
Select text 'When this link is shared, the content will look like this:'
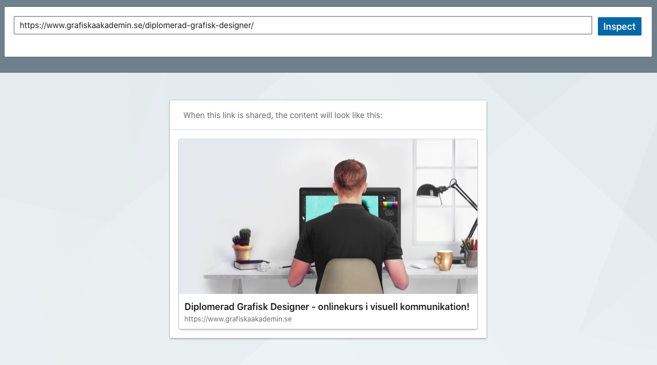283,115
